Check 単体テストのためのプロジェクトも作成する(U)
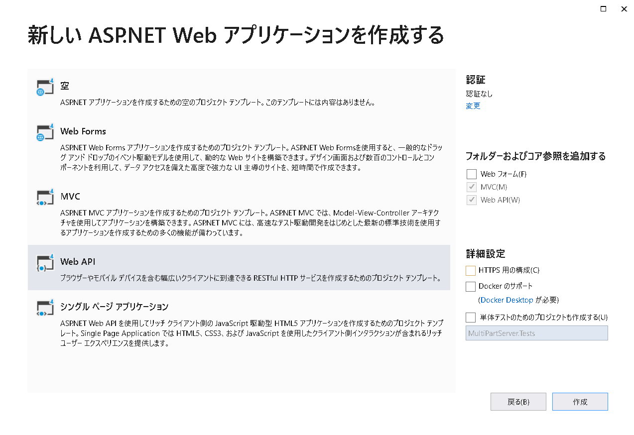The height and width of the screenshot is (435, 634). point(471,318)
